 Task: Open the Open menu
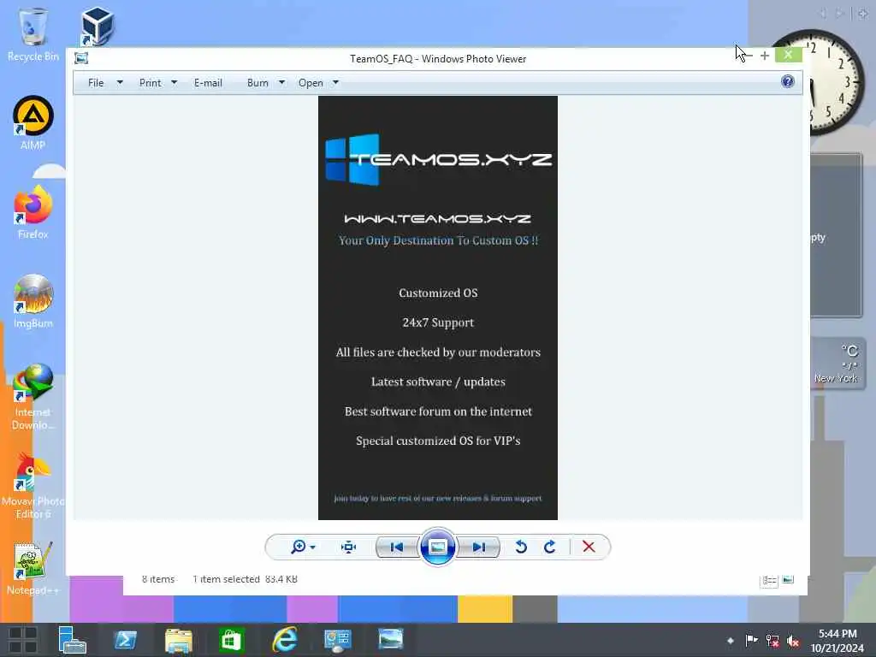(x=311, y=83)
